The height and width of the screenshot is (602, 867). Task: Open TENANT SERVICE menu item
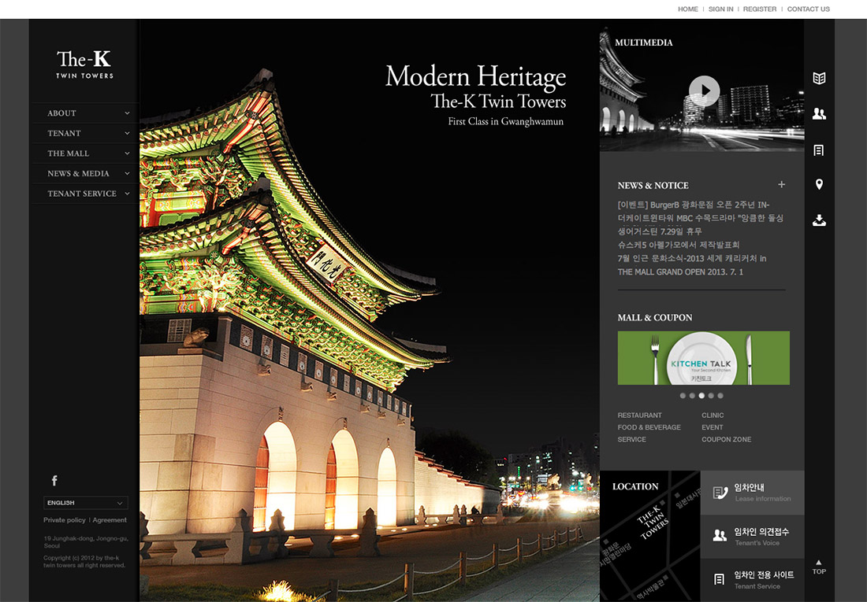point(82,194)
